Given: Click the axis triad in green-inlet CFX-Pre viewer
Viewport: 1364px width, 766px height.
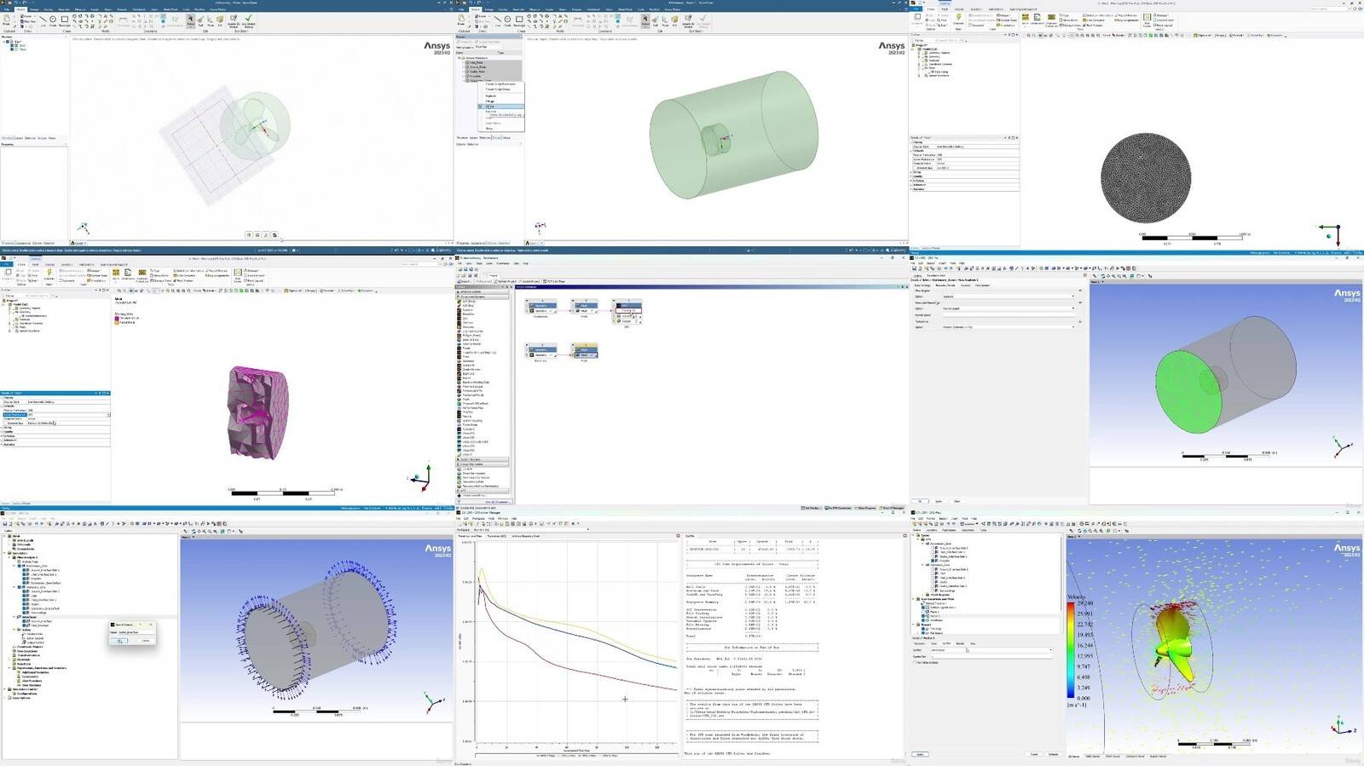Looking at the screenshot, I should [x=1342, y=446].
